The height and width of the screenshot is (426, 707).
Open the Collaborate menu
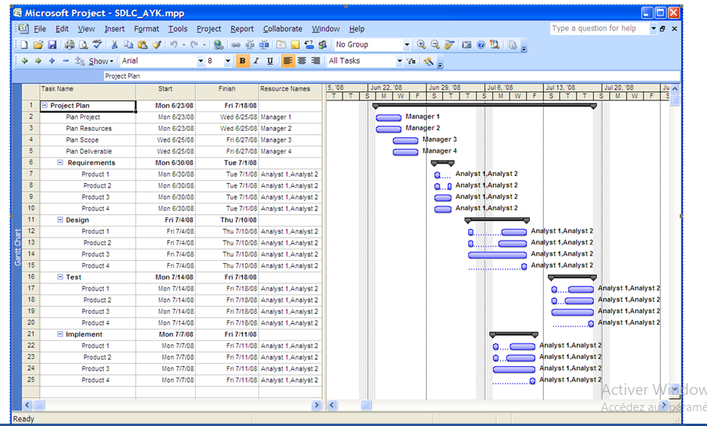point(282,29)
